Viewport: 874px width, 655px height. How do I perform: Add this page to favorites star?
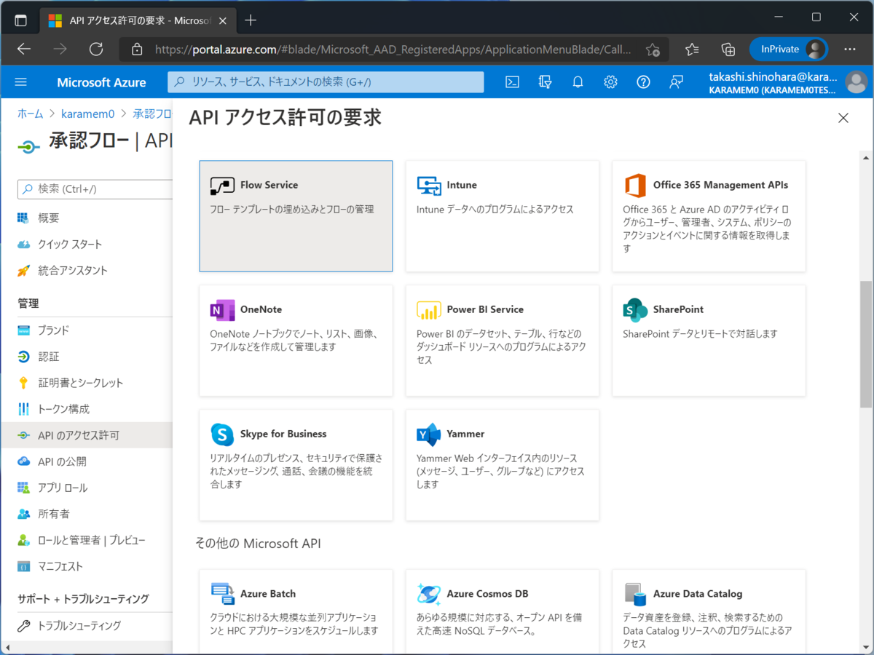tap(653, 49)
